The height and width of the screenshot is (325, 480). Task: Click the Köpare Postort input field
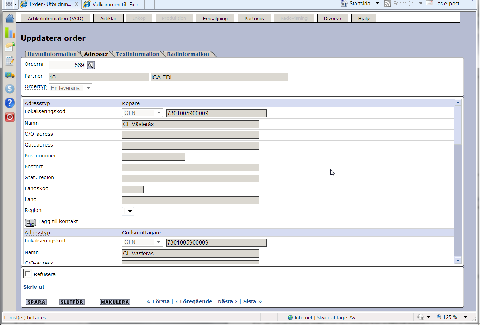coord(191,168)
